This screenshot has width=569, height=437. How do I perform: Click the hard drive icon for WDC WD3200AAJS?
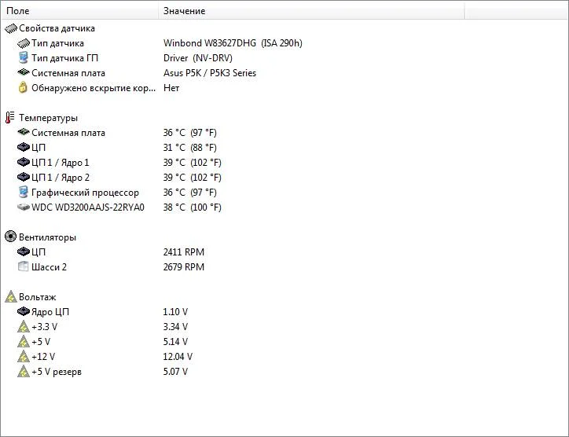click(23, 207)
